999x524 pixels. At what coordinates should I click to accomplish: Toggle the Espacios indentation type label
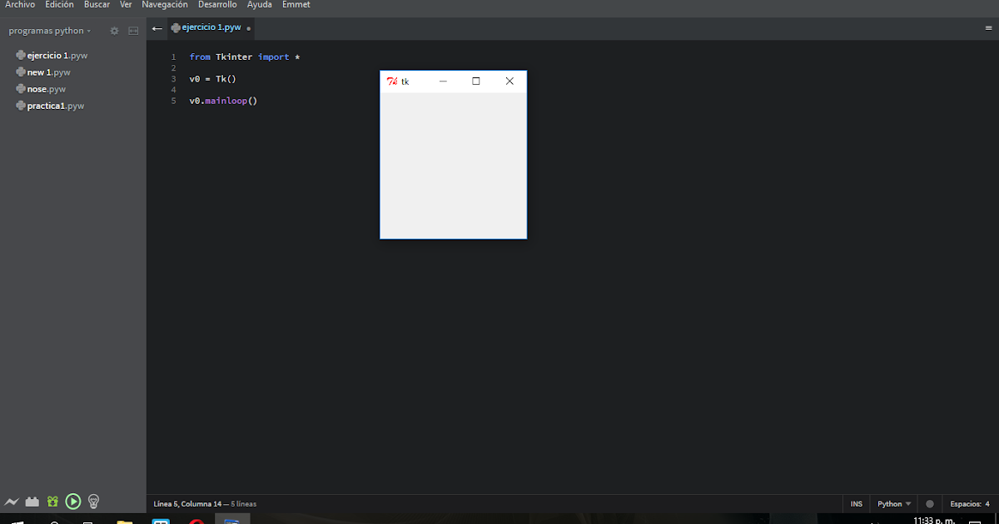(965, 504)
